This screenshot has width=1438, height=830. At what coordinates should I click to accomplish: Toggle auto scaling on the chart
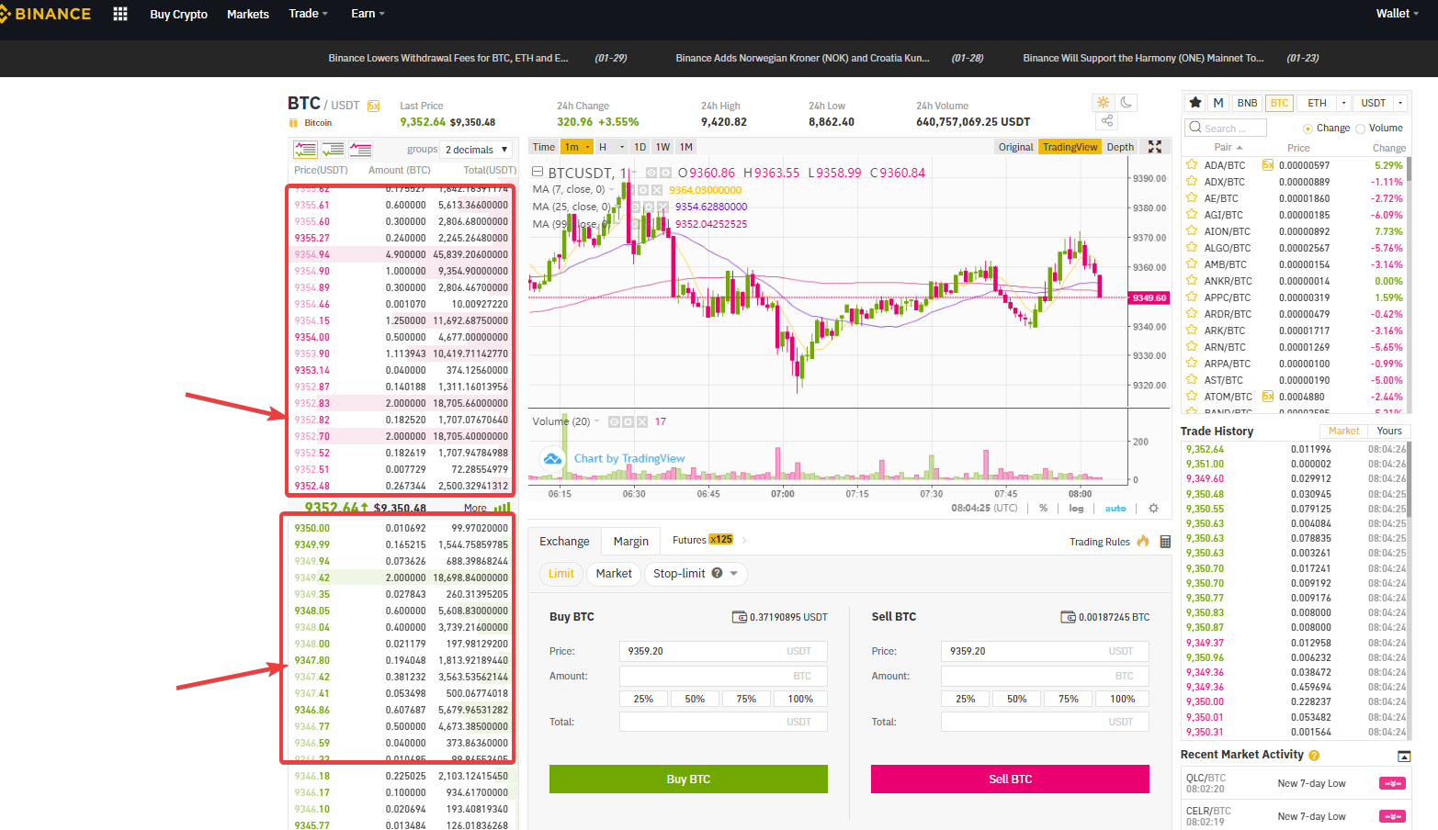point(1115,508)
